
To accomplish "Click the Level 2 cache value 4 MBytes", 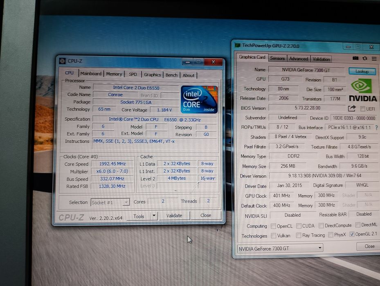I will [177, 178].
